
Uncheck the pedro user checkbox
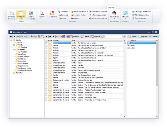pyautogui.click(x=129, y=43)
